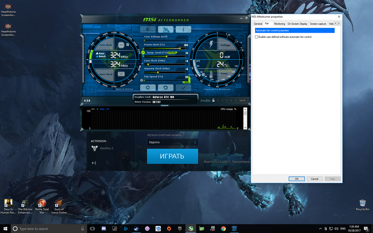Viewport: 373px width, 233px height.
Task: Click SAVE profile button in Afterburner
Action: pos(242,100)
